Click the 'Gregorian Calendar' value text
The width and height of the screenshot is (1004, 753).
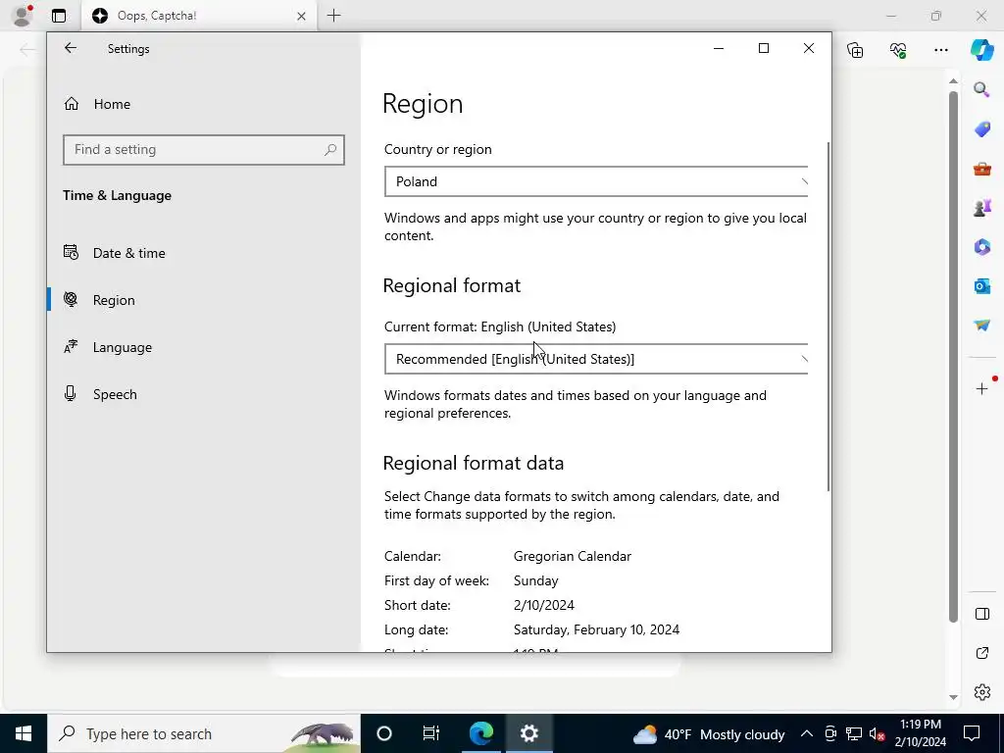click(573, 556)
